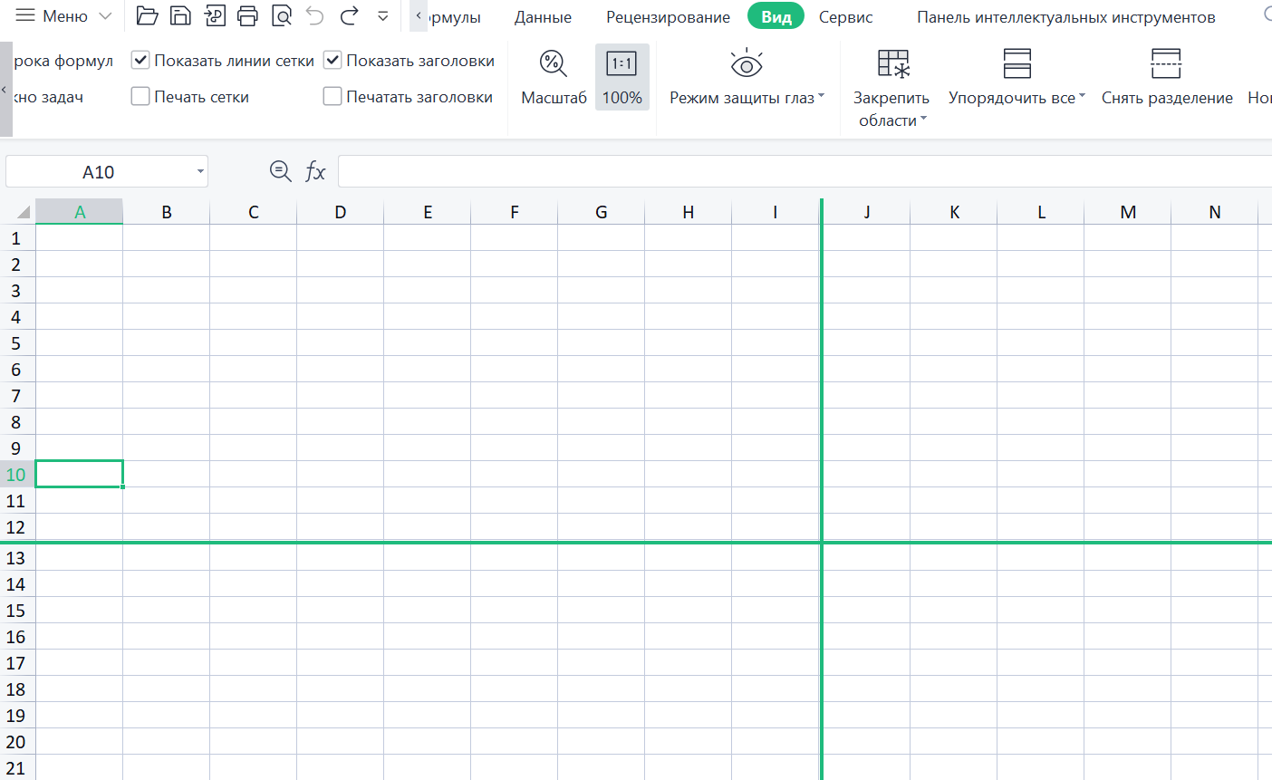
Task: Open the Меню button
Action: (63, 16)
